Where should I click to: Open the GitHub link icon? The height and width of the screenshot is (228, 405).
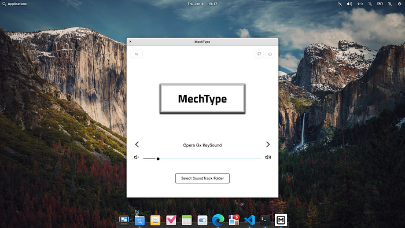[259, 54]
